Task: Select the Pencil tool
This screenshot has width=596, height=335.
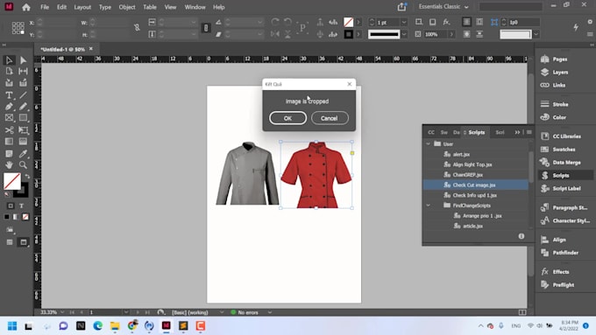Action: (x=23, y=107)
